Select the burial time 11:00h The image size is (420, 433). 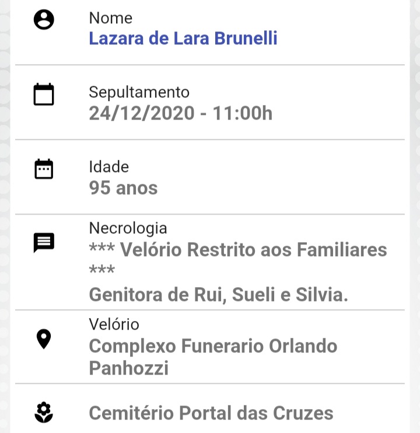(x=242, y=113)
